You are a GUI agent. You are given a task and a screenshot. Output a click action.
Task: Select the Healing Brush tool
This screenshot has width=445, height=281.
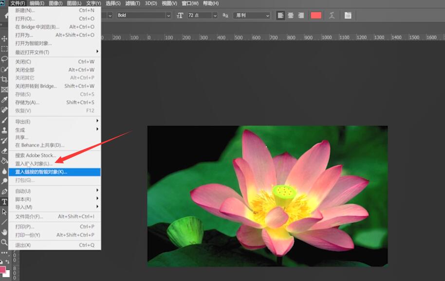(x=4, y=110)
